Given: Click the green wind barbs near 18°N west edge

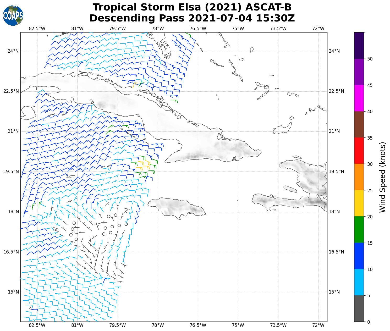Looking at the screenshot, I should pos(36,205).
